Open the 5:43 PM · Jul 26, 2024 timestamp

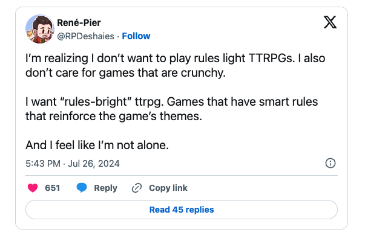coord(73,164)
